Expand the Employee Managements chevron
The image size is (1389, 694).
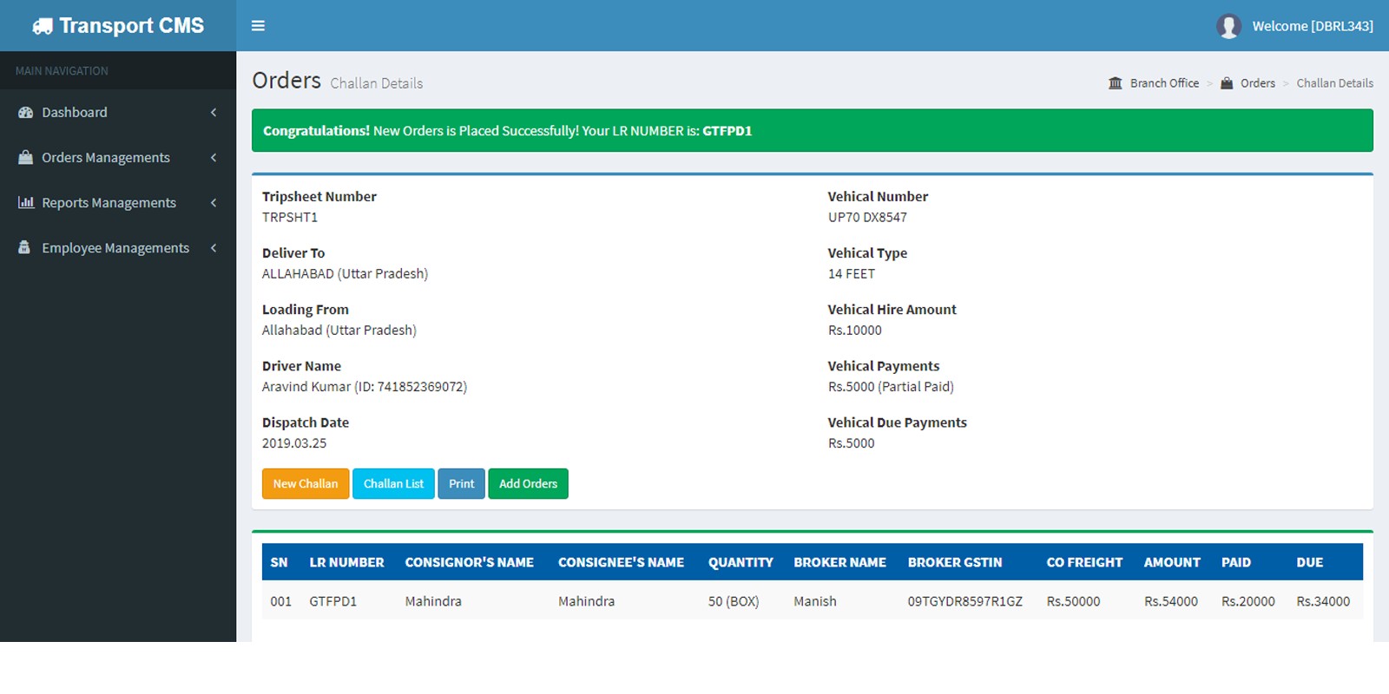coord(214,248)
